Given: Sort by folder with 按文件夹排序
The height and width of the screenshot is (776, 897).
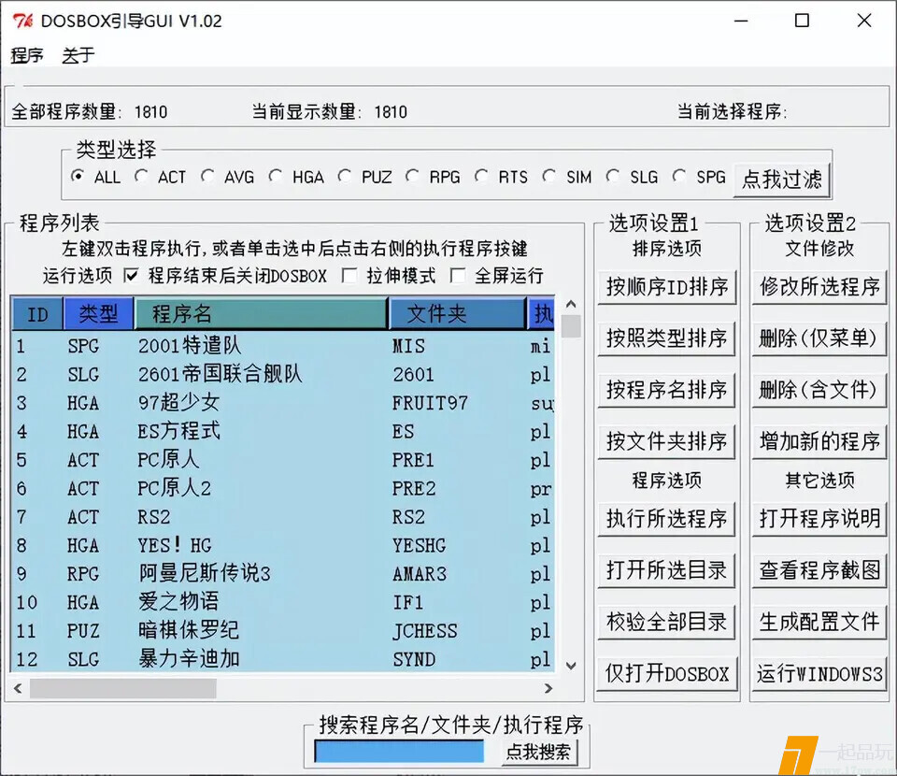Looking at the screenshot, I should [666, 441].
